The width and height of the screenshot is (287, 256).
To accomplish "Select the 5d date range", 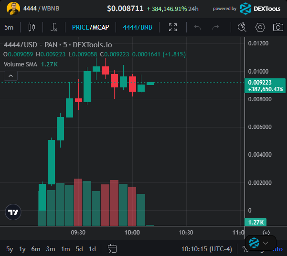I will coord(79,249).
